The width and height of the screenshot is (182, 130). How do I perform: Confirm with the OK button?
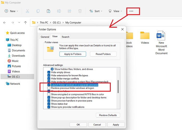click(78, 125)
